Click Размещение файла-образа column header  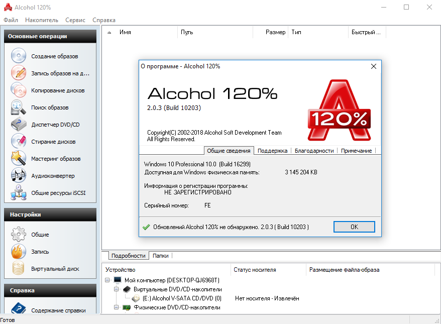click(x=370, y=269)
